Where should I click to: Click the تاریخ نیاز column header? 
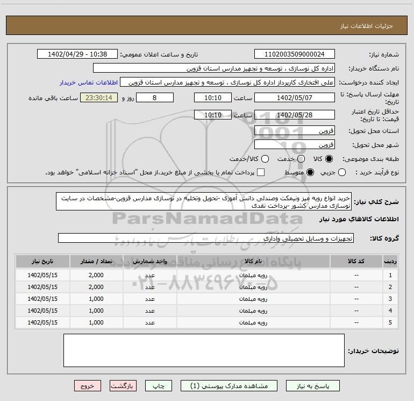(x=42, y=261)
